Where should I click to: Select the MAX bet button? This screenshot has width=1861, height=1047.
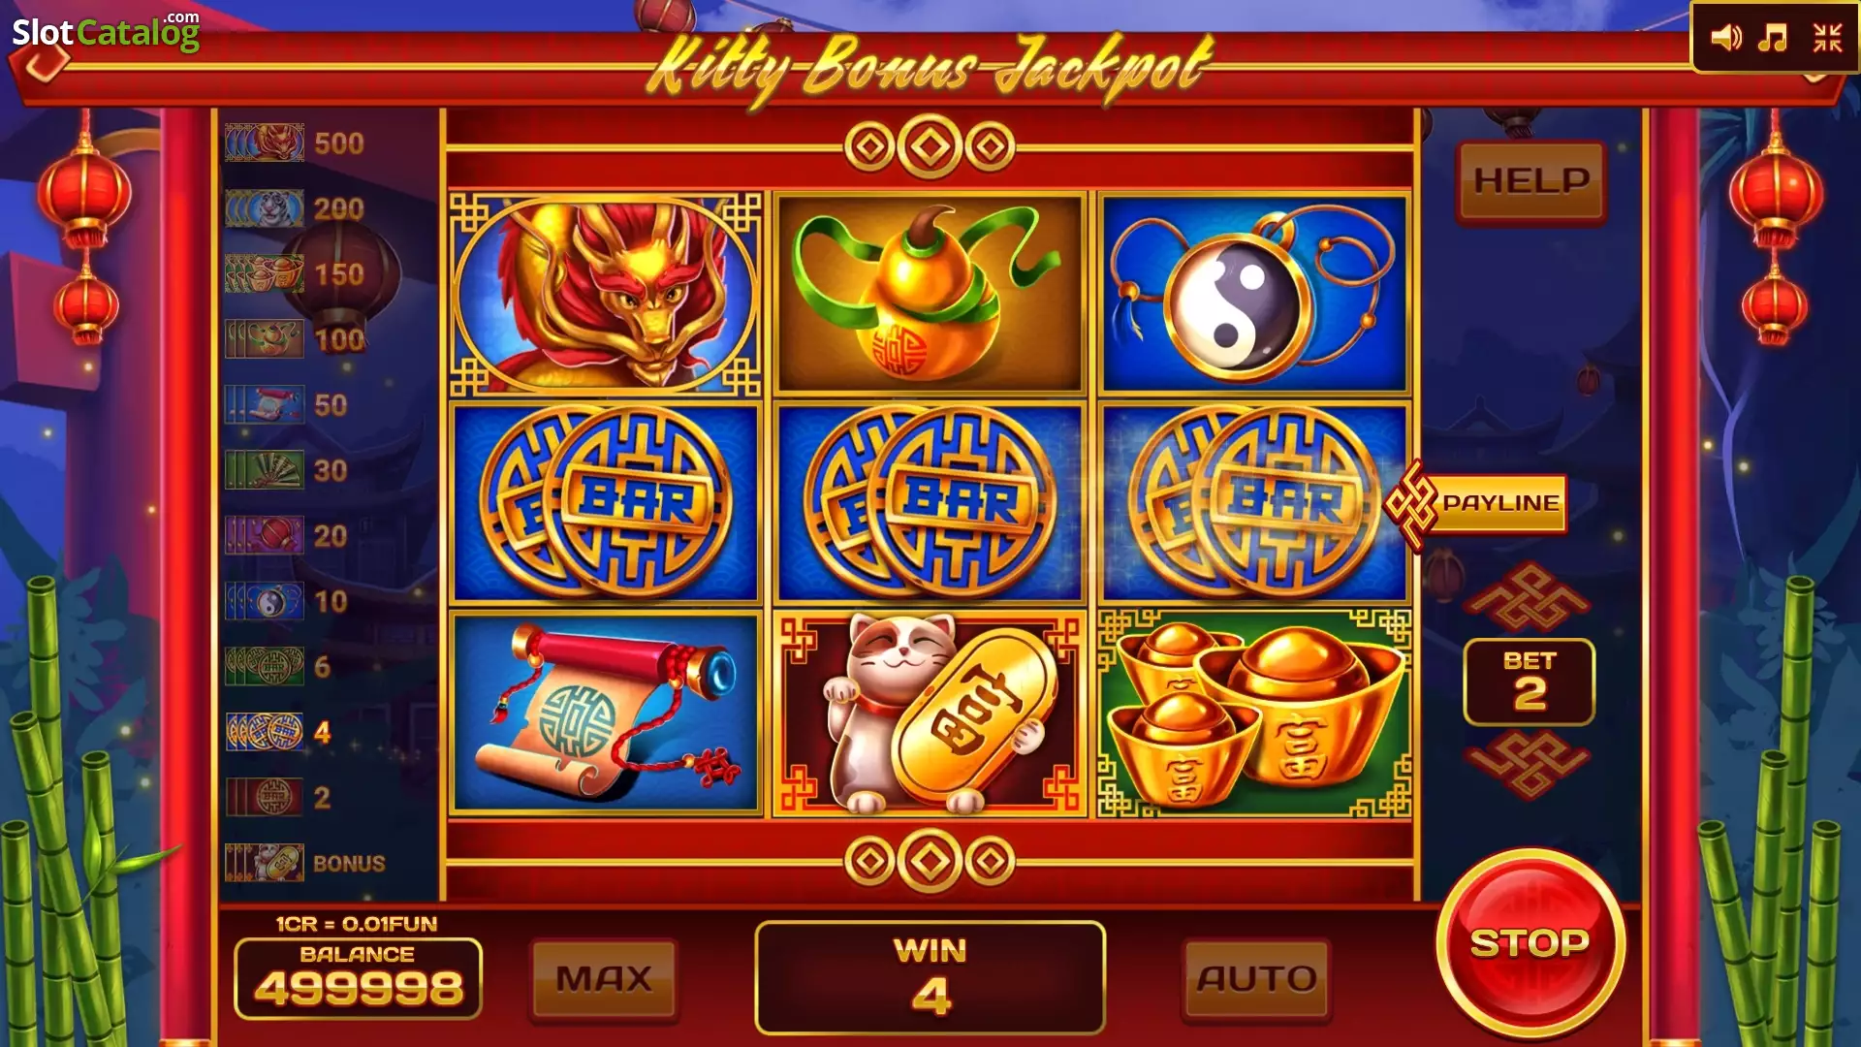pyautogui.click(x=604, y=979)
